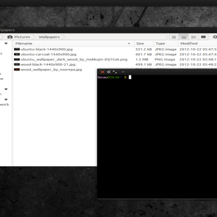
Task: Collapse the top sidebar section arrow
Action: click(x=6, y=43)
